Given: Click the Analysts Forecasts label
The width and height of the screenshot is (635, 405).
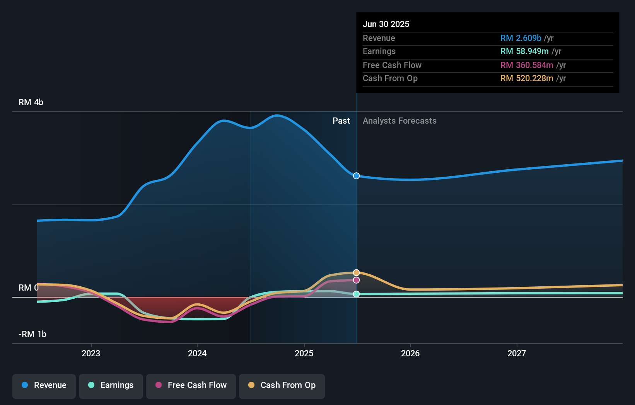Looking at the screenshot, I should 399,121.
